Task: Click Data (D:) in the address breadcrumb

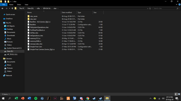Action: tap(31, 8)
